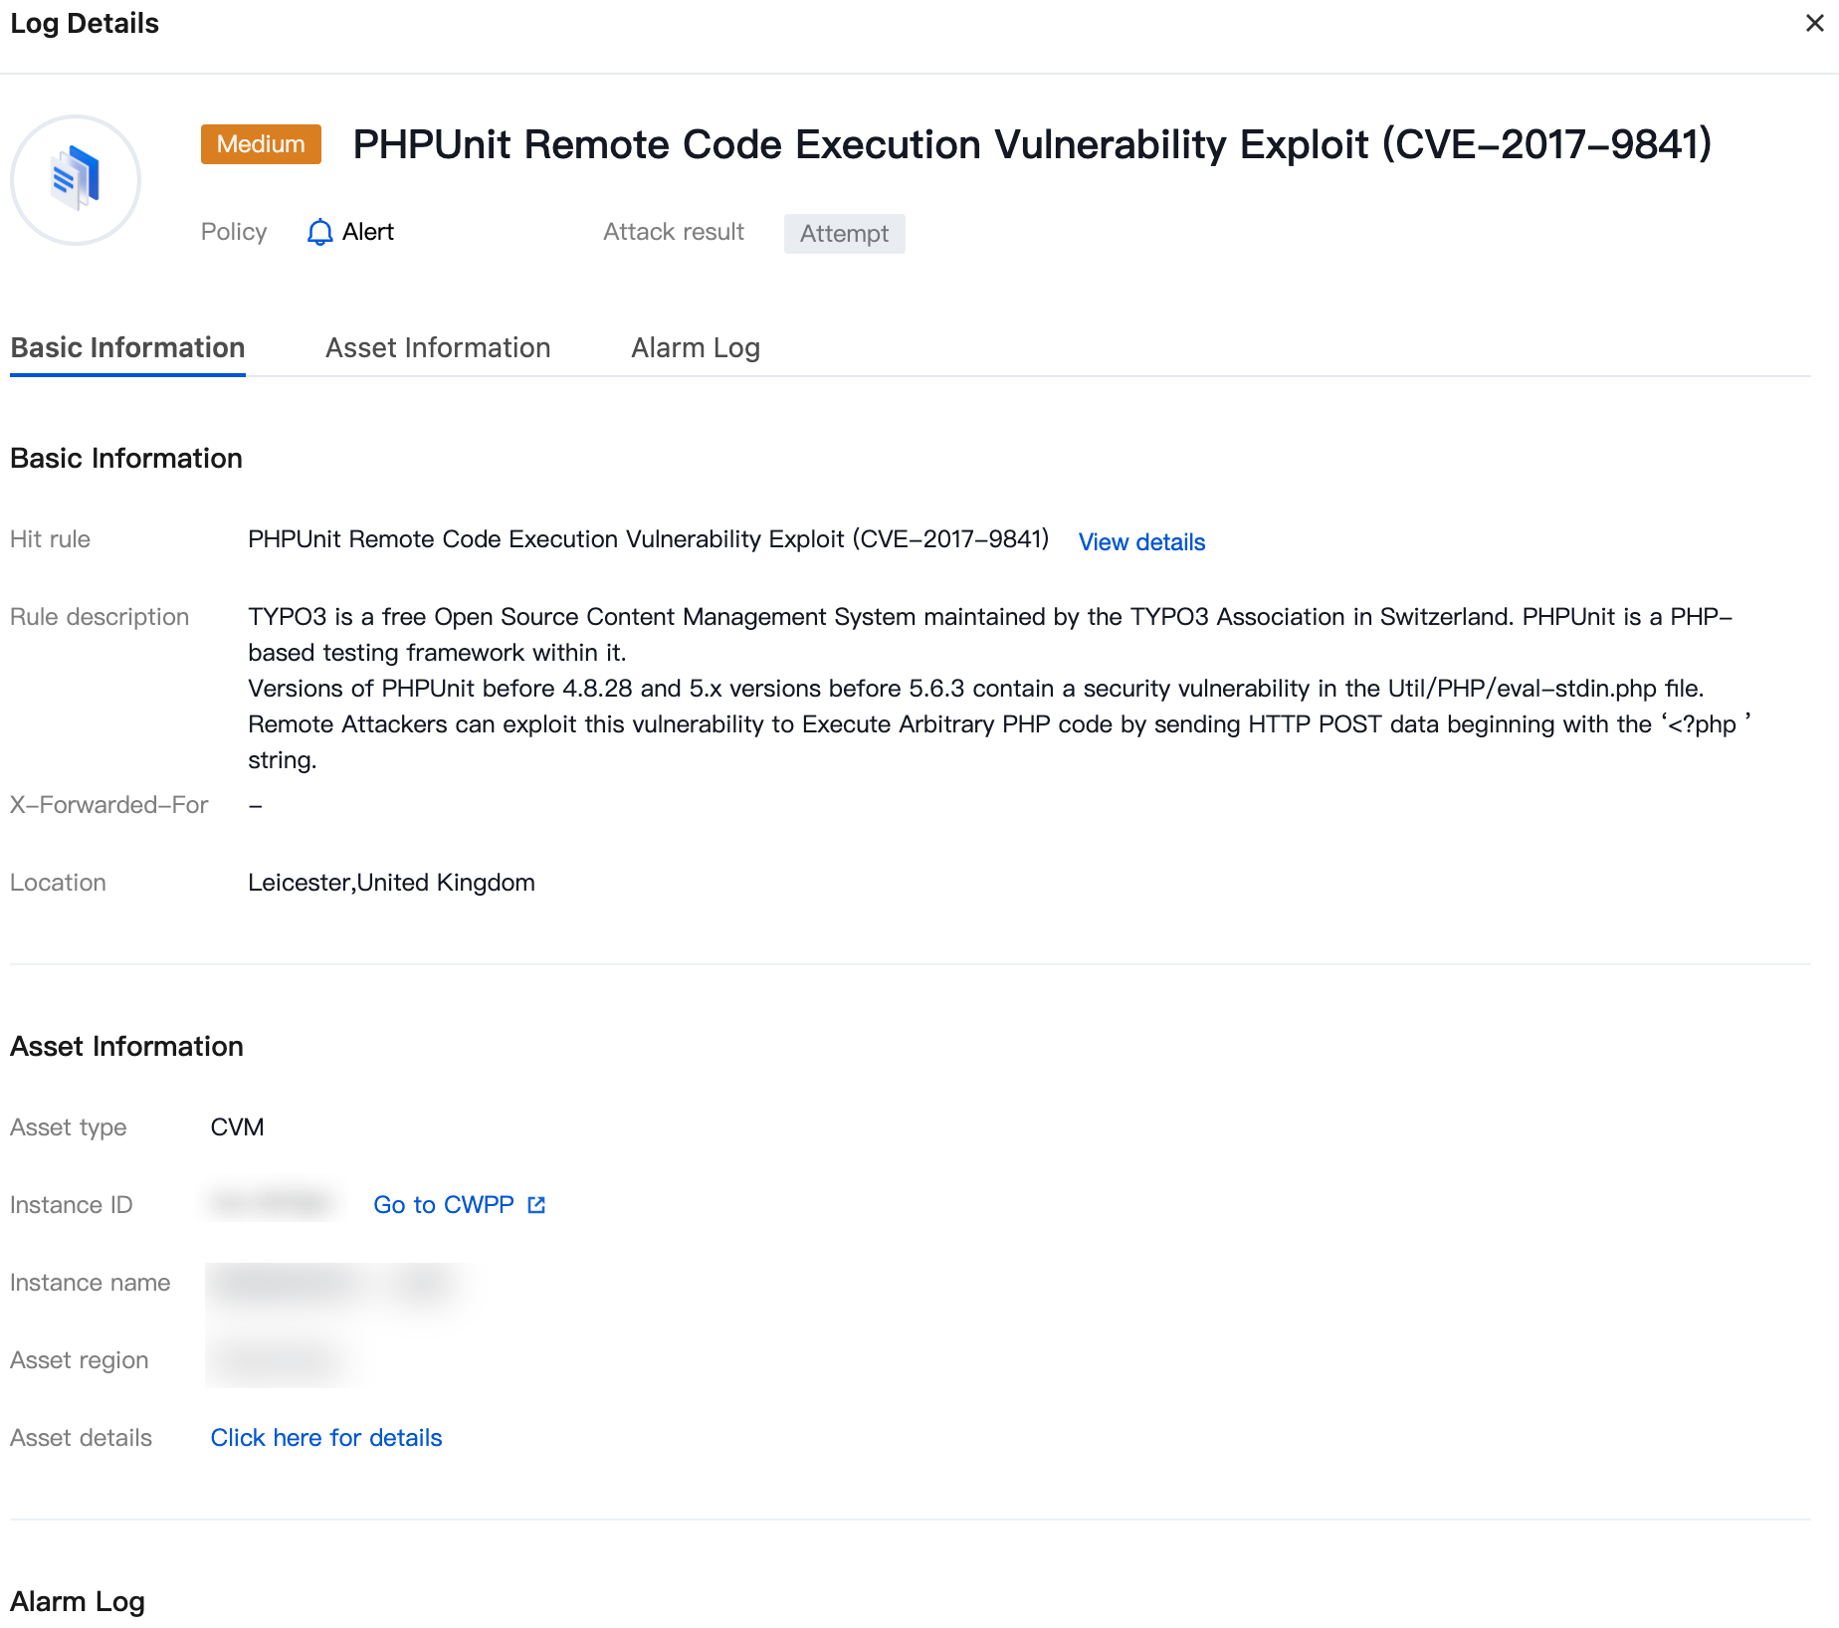The image size is (1839, 1628).
Task: Click the log document icon in the circle
Action: (x=76, y=179)
